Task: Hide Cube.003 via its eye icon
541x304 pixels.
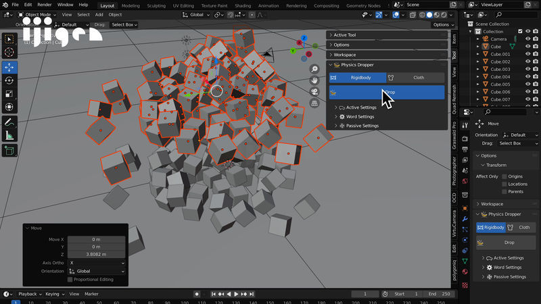Action: (528, 70)
